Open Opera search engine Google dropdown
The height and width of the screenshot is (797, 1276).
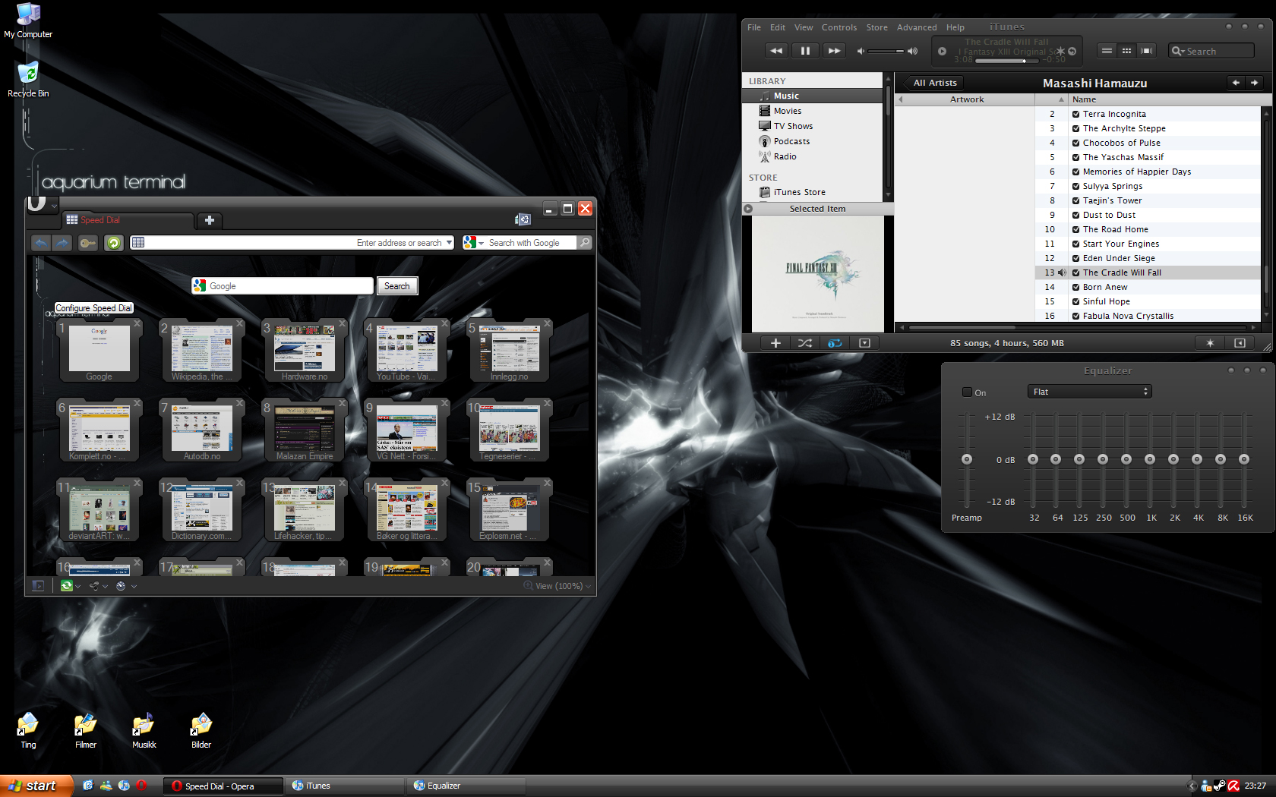[x=474, y=243]
